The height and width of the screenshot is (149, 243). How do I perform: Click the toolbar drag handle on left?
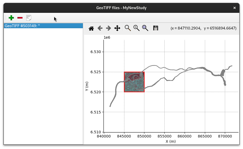pos(6,18)
